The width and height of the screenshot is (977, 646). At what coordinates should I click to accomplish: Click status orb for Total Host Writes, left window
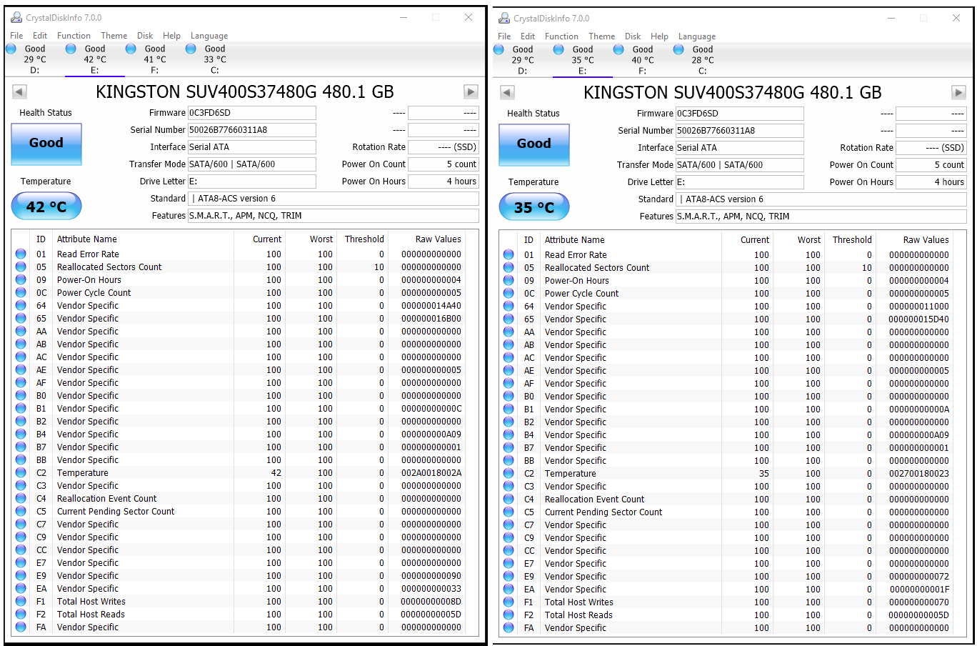21,601
